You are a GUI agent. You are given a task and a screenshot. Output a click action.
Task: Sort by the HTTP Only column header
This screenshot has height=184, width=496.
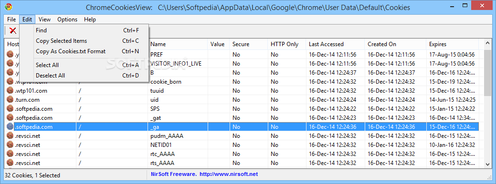click(286, 44)
